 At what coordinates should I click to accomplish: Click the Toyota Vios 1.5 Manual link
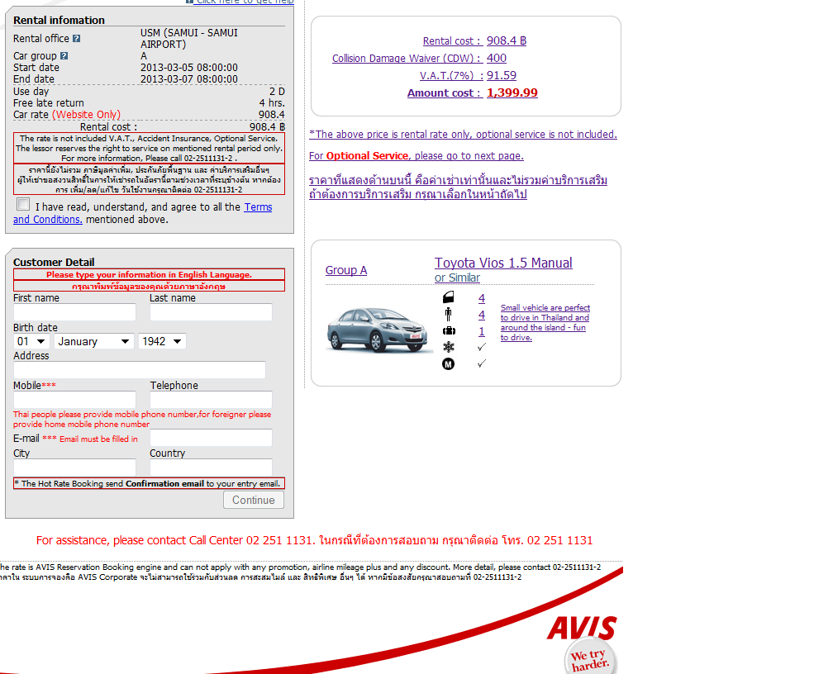coord(503,263)
